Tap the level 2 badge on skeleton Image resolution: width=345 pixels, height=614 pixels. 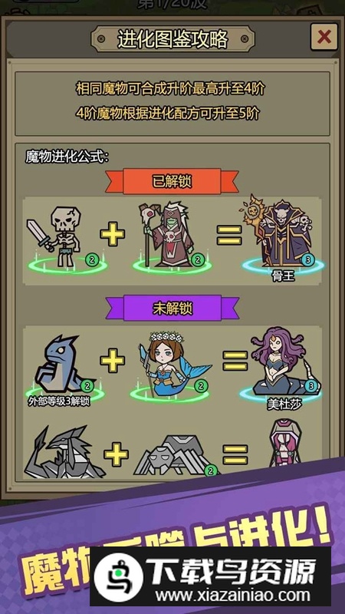[x=92, y=259]
